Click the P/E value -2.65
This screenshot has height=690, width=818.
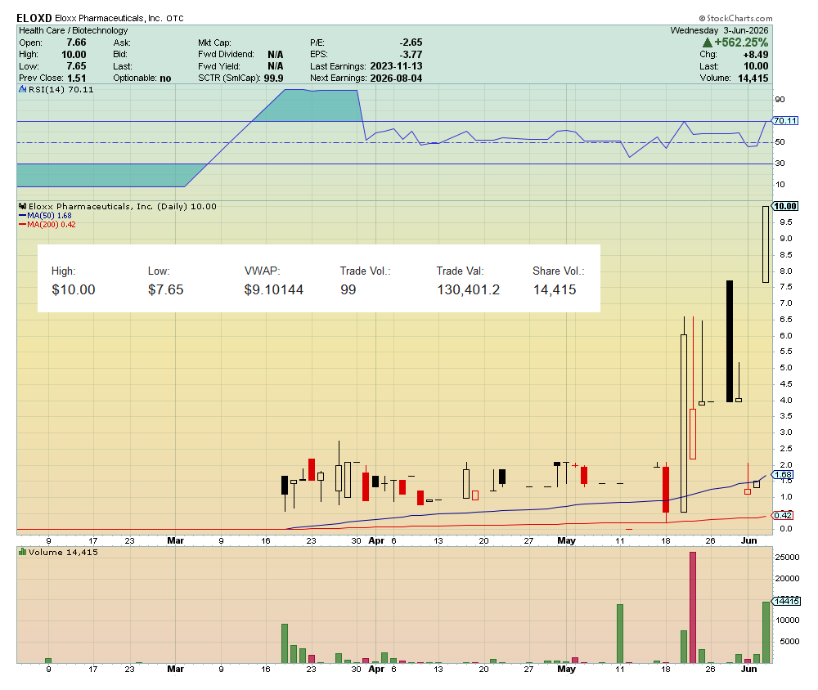[411, 43]
